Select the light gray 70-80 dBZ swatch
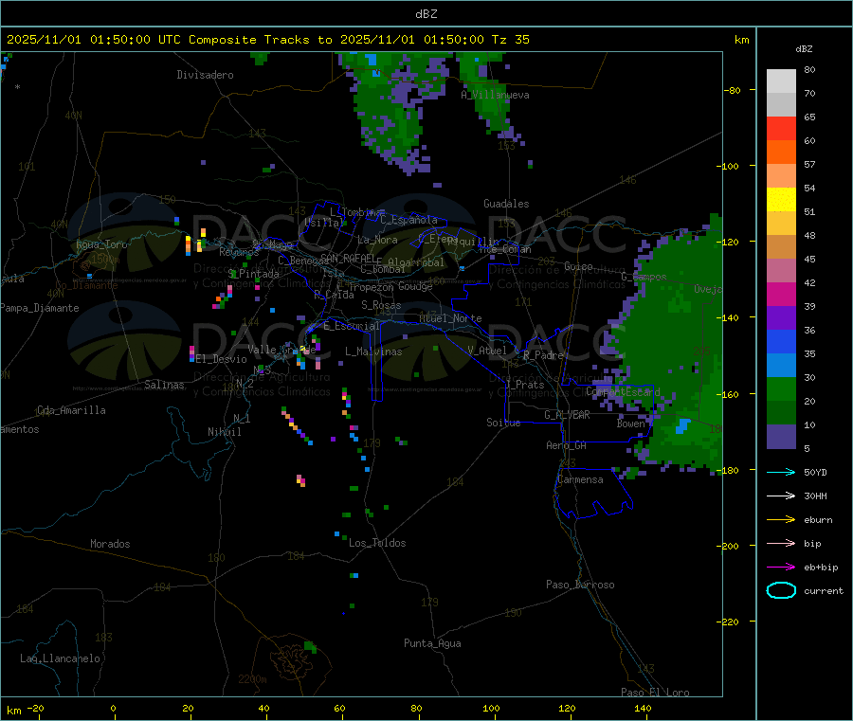This screenshot has height=721, width=853. coord(781,81)
